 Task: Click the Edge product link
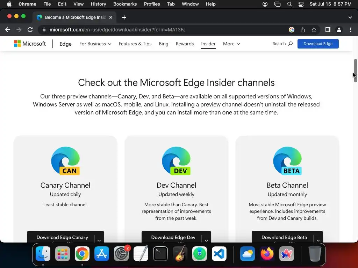point(65,44)
